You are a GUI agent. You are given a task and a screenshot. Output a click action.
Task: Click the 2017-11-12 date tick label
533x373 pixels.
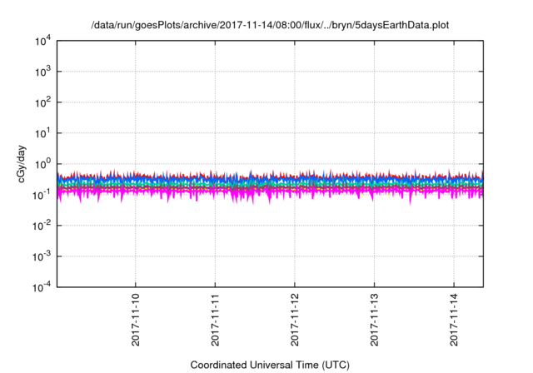(295, 320)
